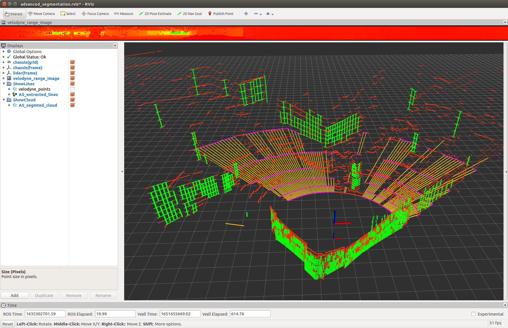Close the velodyne_range_image panel
This screenshot has width=508, height=328.
505,22
